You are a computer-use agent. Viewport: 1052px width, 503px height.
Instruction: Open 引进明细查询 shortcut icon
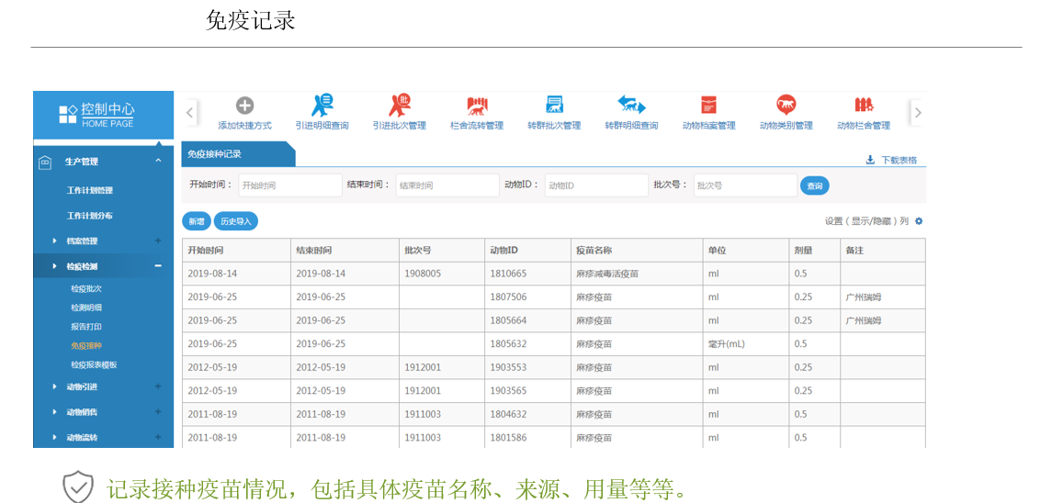tap(322, 105)
